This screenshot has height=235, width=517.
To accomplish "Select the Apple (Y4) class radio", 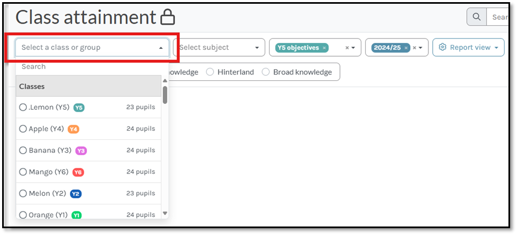I will [x=23, y=129].
